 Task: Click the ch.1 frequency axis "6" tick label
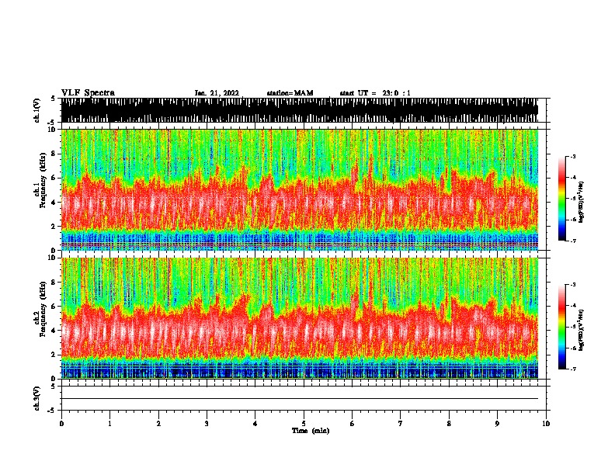click(54, 178)
